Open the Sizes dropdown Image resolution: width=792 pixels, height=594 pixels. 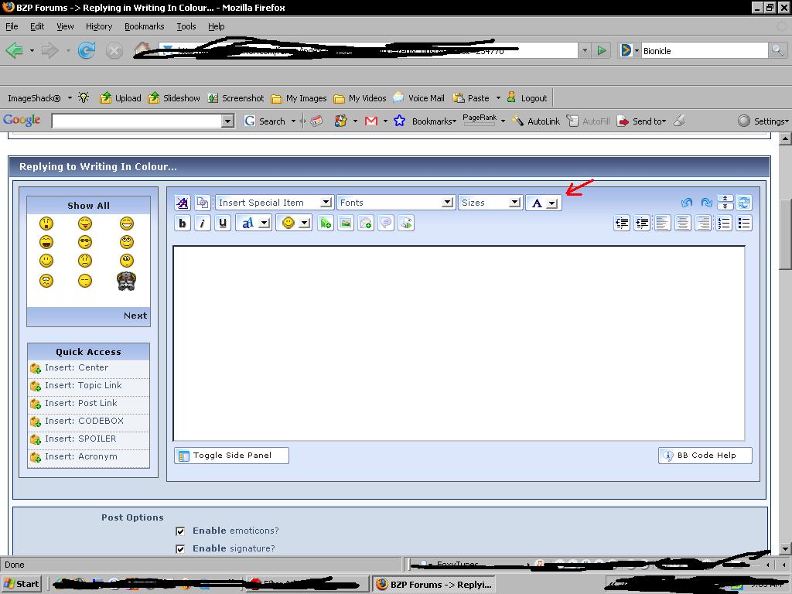tap(490, 203)
